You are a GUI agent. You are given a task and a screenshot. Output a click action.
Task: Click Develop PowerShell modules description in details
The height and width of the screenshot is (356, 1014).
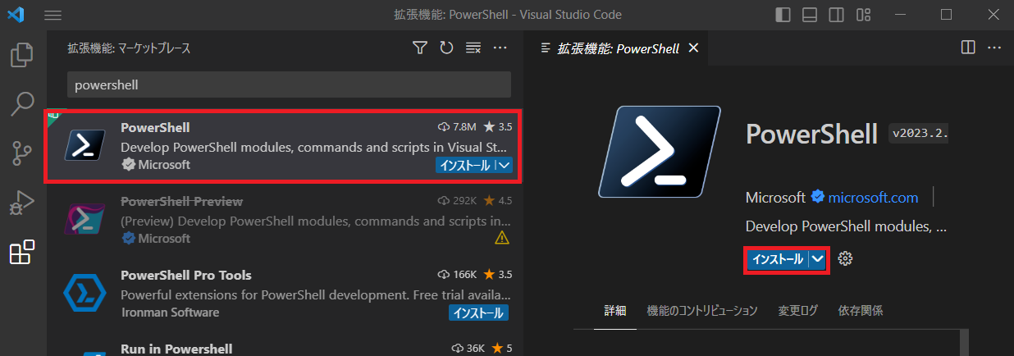coord(847,226)
